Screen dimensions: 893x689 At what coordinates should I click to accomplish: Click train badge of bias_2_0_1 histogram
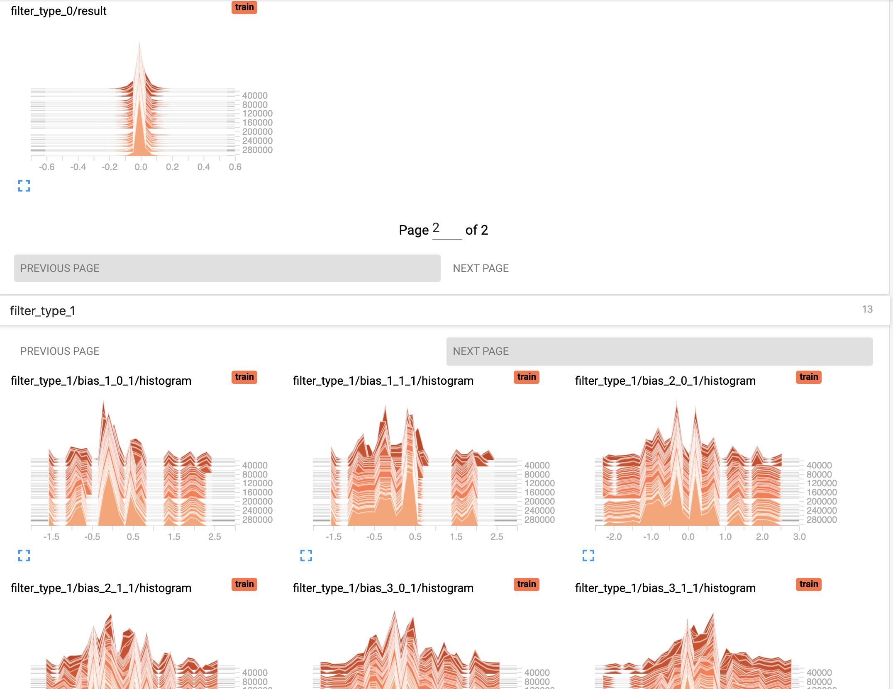808,377
